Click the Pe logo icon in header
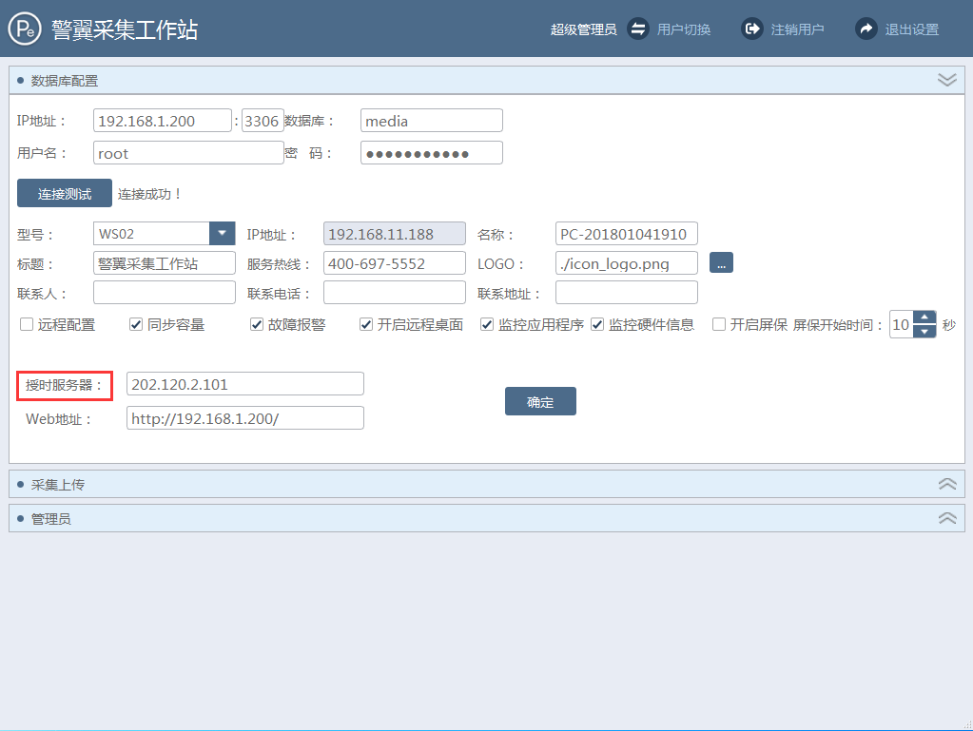Viewport: 973px width, 731px height. (24, 29)
